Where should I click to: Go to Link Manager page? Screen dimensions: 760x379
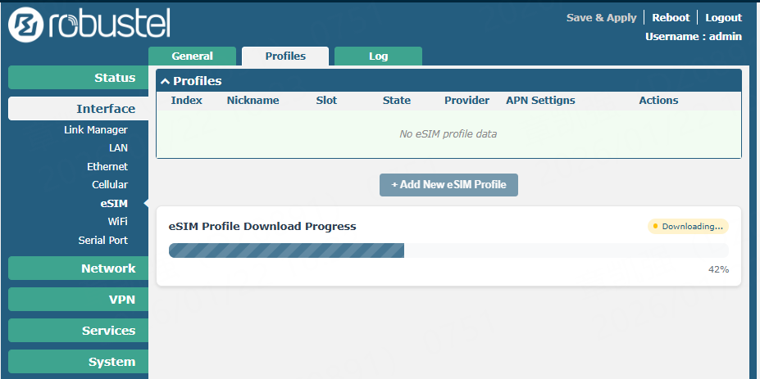pos(96,130)
